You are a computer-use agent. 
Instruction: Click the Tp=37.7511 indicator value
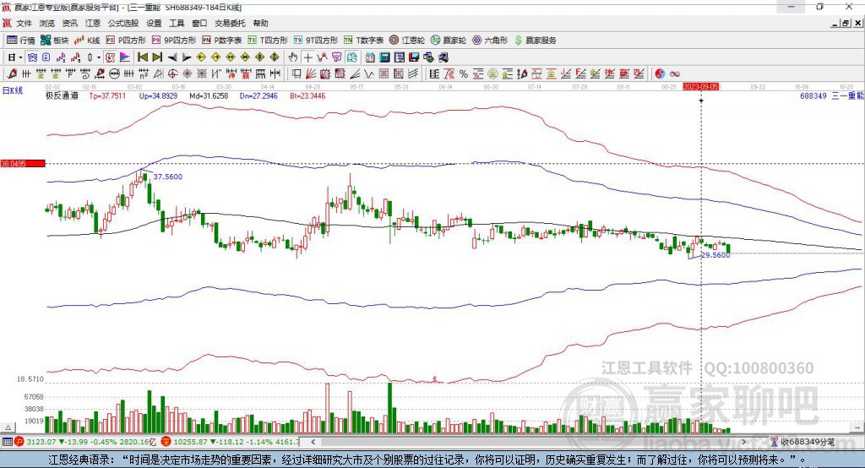click(x=107, y=96)
